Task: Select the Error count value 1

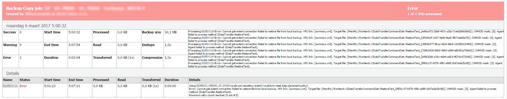Action: tap(20, 58)
